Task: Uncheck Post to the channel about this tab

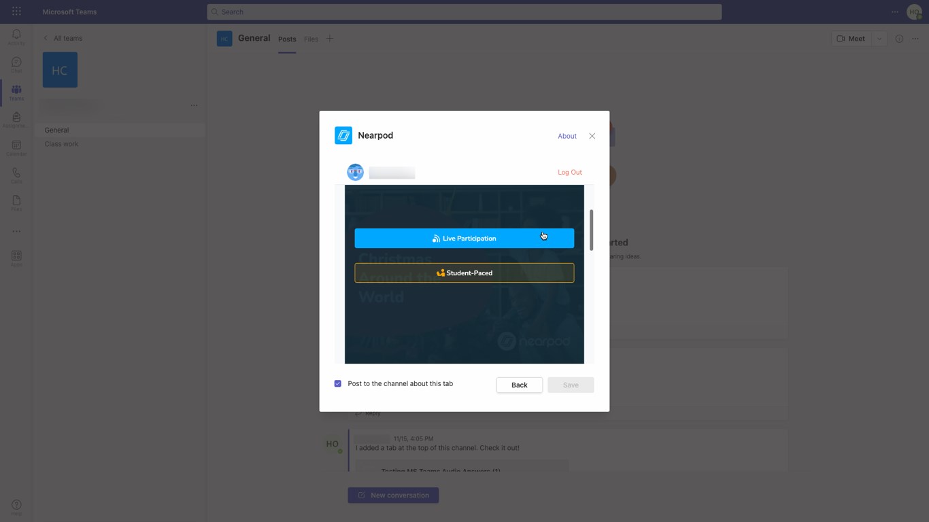Action: click(338, 383)
